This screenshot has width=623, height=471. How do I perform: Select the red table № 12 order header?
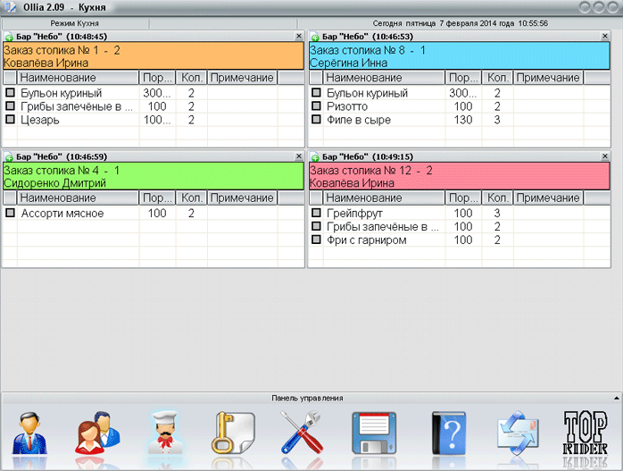pos(460,176)
